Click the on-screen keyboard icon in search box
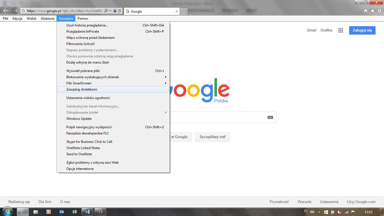This screenshot has width=384, height=216. click(270, 117)
